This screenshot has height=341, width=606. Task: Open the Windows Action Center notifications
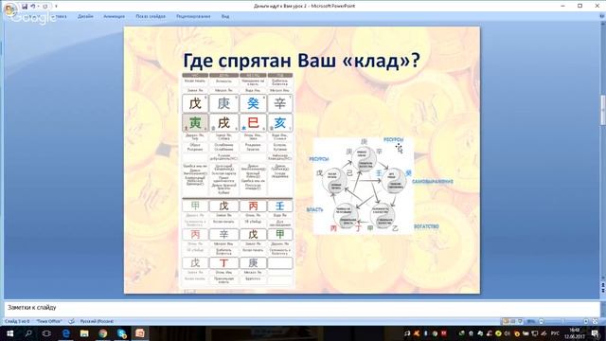[595, 333]
